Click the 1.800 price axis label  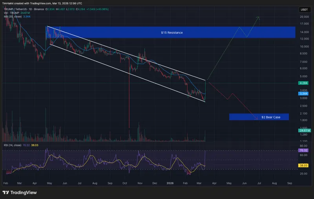(x=303, y=120)
